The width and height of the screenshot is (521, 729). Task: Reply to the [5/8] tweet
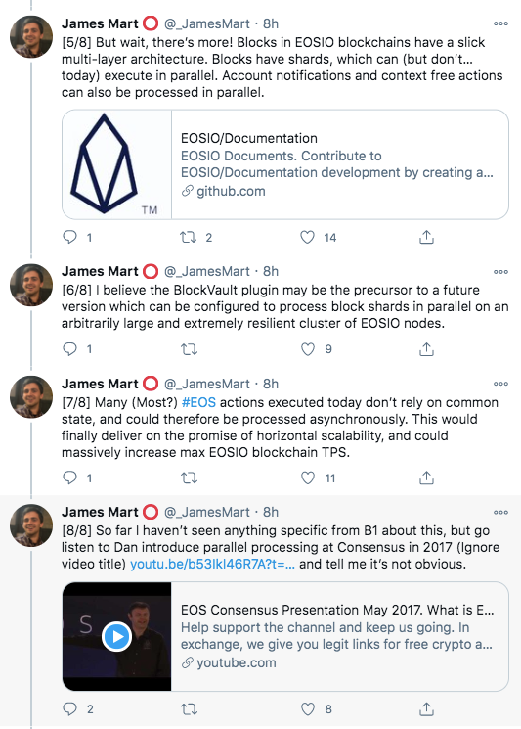pyautogui.click(x=69, y=237)
